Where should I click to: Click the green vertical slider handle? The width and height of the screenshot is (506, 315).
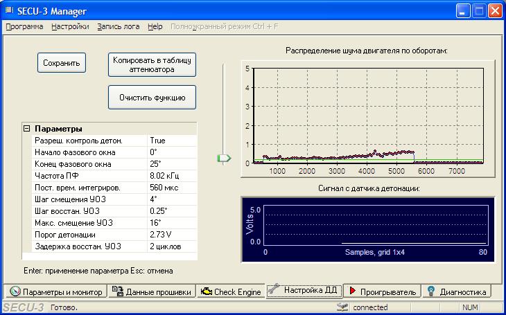(223, 159)
